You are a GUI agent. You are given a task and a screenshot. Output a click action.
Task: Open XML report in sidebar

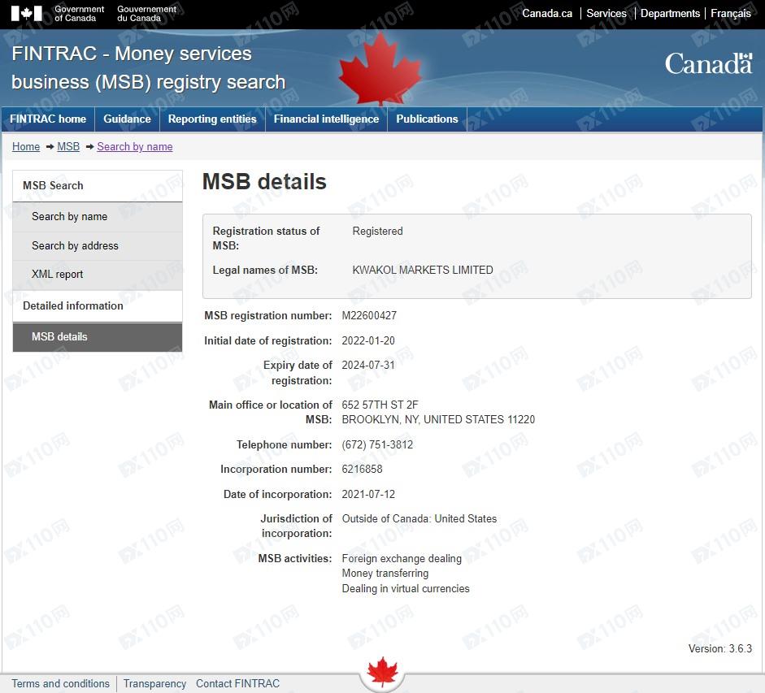tap(57, 275)
